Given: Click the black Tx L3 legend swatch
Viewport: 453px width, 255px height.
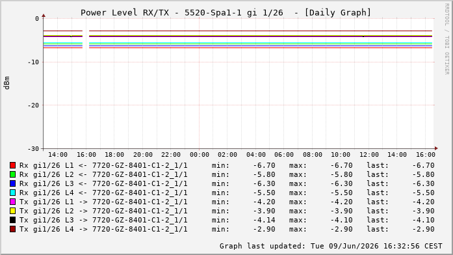Looking at the screenshot, I should point(12,220).
